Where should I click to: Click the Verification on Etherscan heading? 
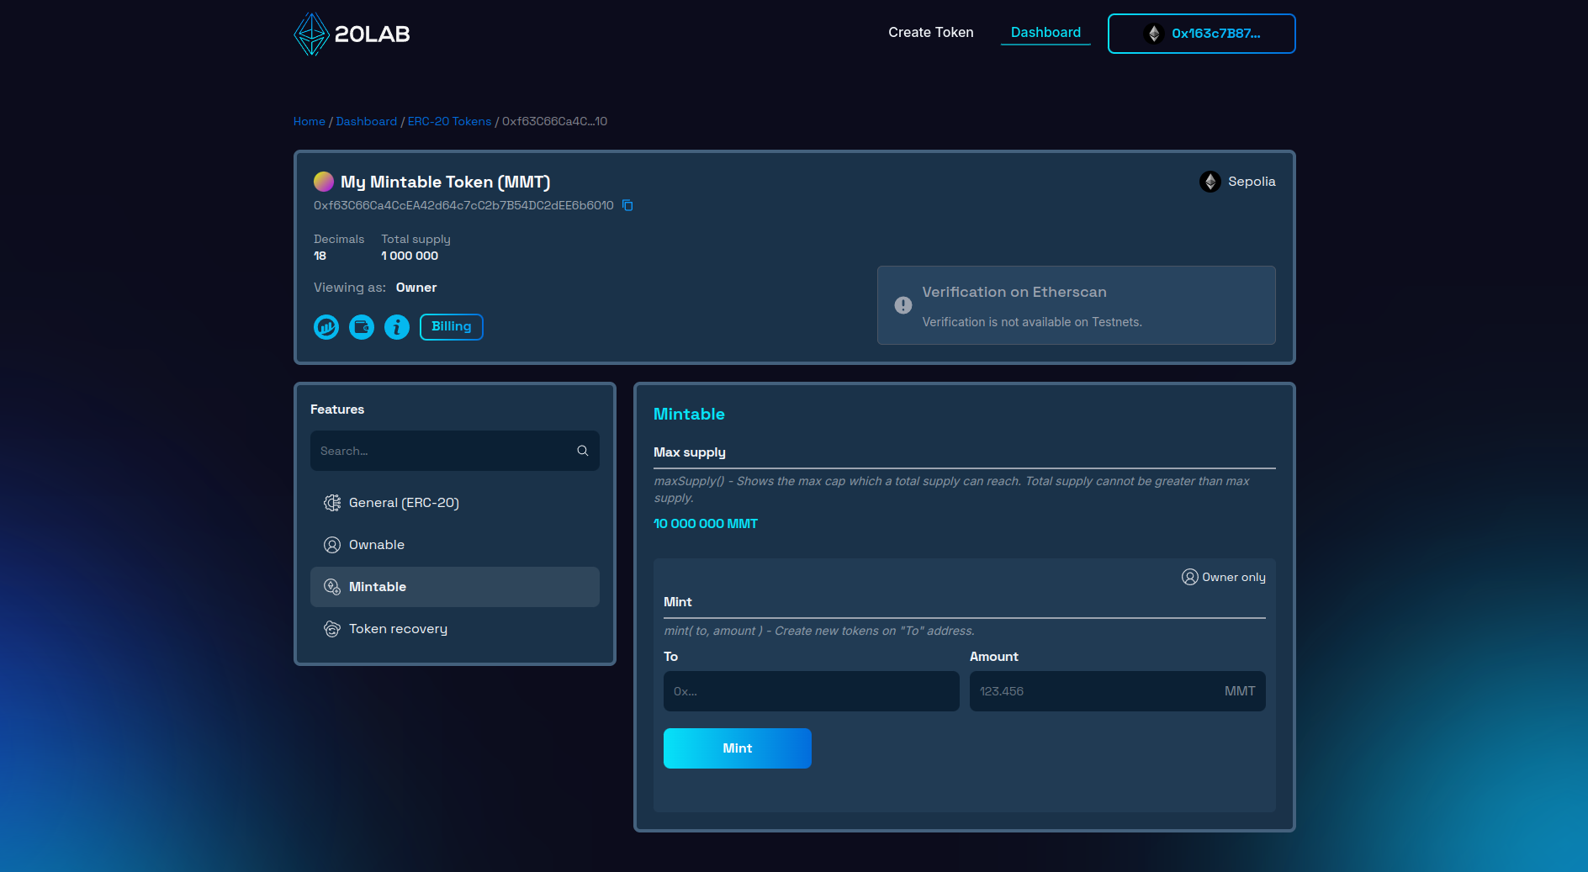tap(1014, 292)
